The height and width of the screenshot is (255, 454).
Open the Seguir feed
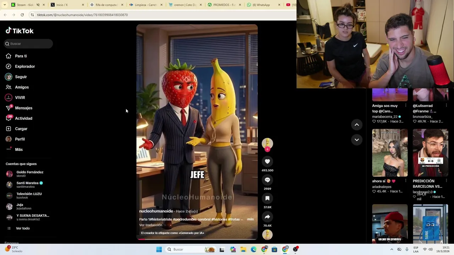click(16, 77)
